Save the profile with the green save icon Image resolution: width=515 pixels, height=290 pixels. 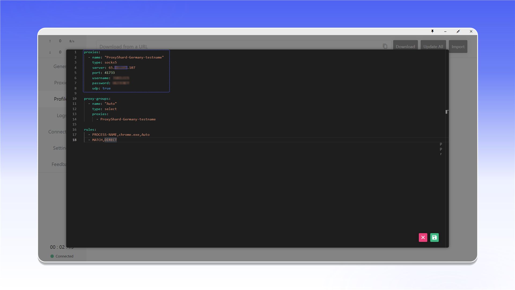click(434, 237)
